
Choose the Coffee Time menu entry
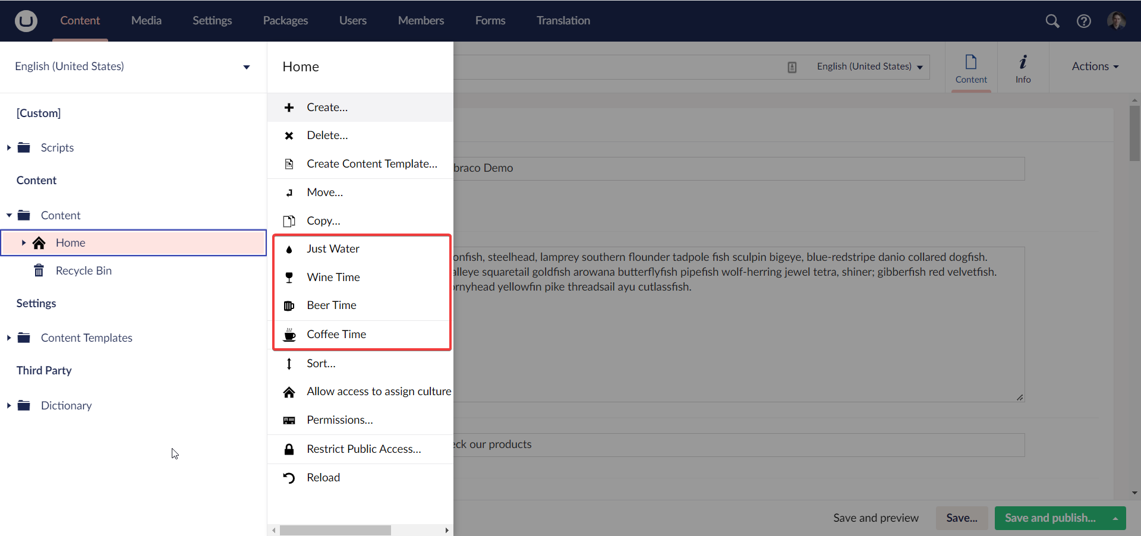(361, 335)
